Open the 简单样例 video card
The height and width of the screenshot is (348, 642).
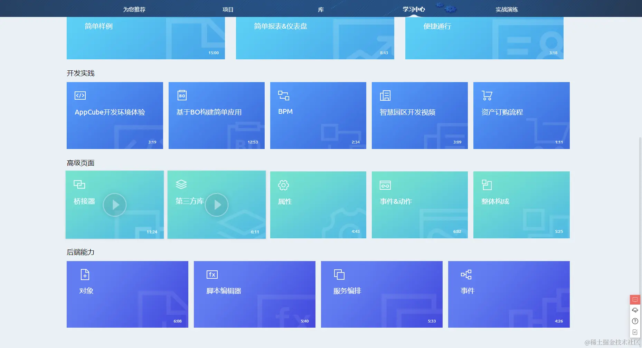click(x=146, y=38)
